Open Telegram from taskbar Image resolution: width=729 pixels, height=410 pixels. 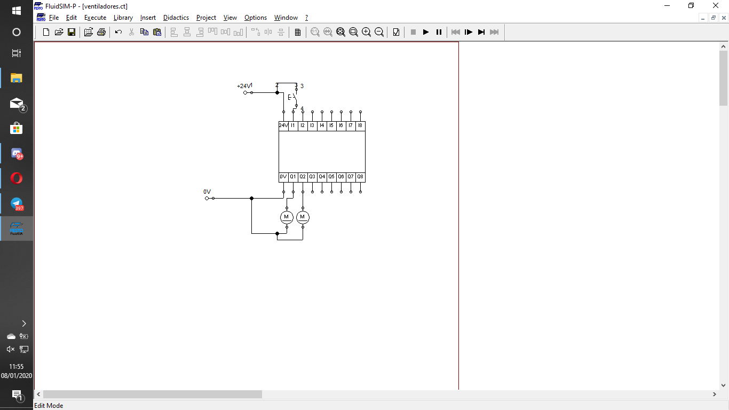(17, 204)
